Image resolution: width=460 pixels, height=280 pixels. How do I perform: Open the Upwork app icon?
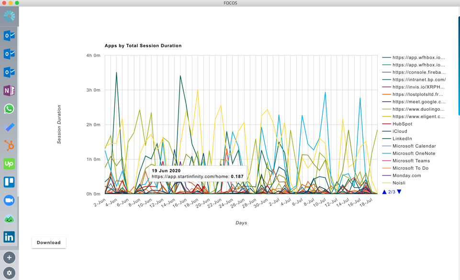point(9,164)
